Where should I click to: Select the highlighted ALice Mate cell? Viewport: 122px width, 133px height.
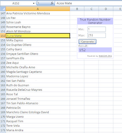tap(38, 36)
